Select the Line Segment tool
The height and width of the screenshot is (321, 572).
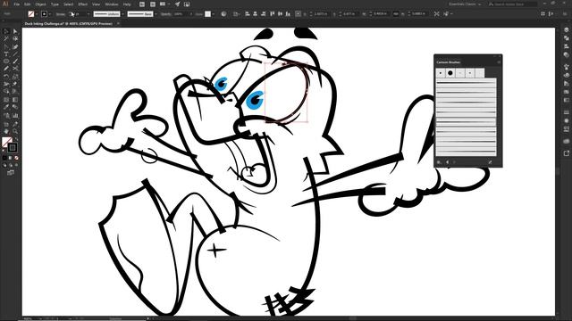point(15,53)
